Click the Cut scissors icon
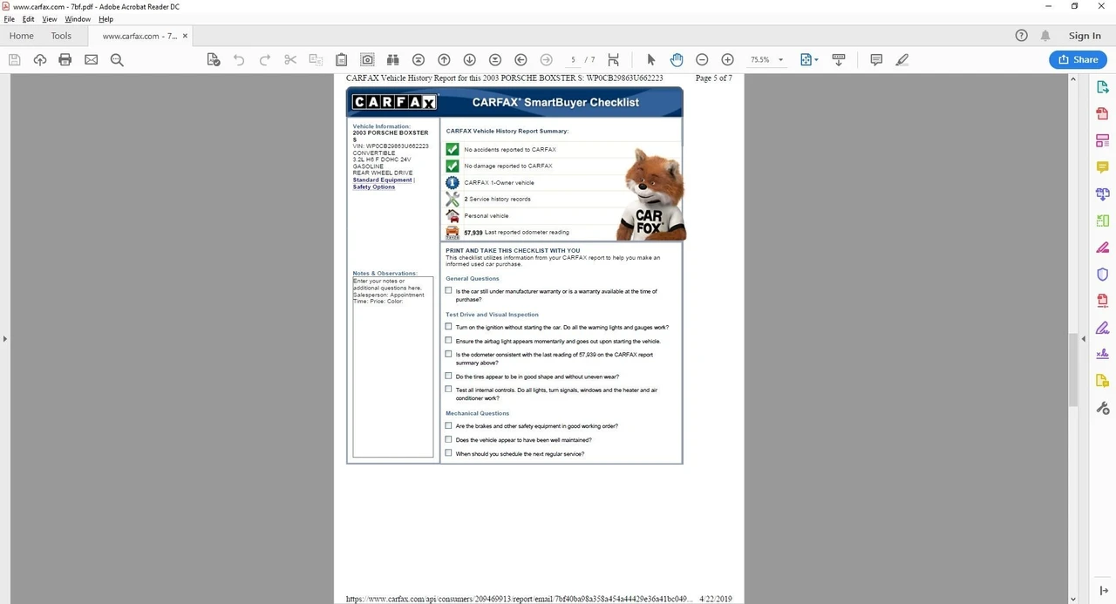The height and width of the screenshot is (604, 1116). (290, 59)
